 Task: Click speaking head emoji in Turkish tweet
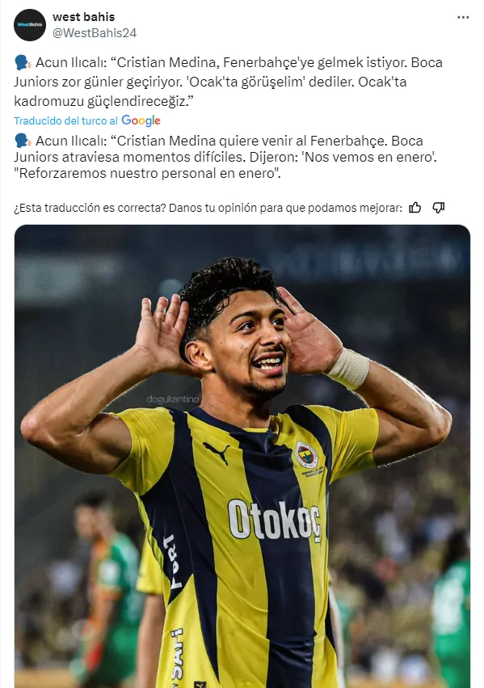[23, 63]
